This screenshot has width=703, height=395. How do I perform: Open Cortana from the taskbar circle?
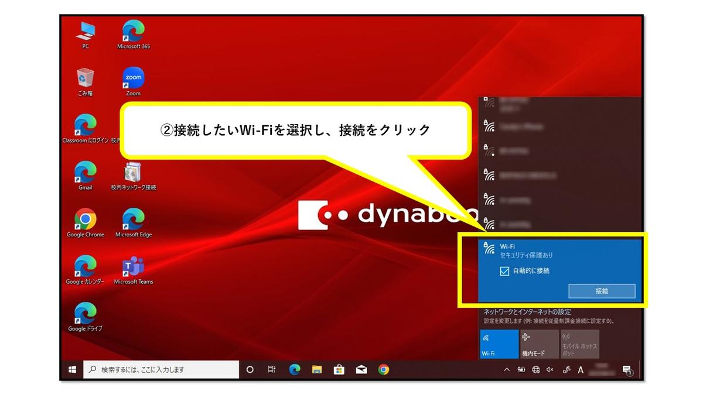250,370
